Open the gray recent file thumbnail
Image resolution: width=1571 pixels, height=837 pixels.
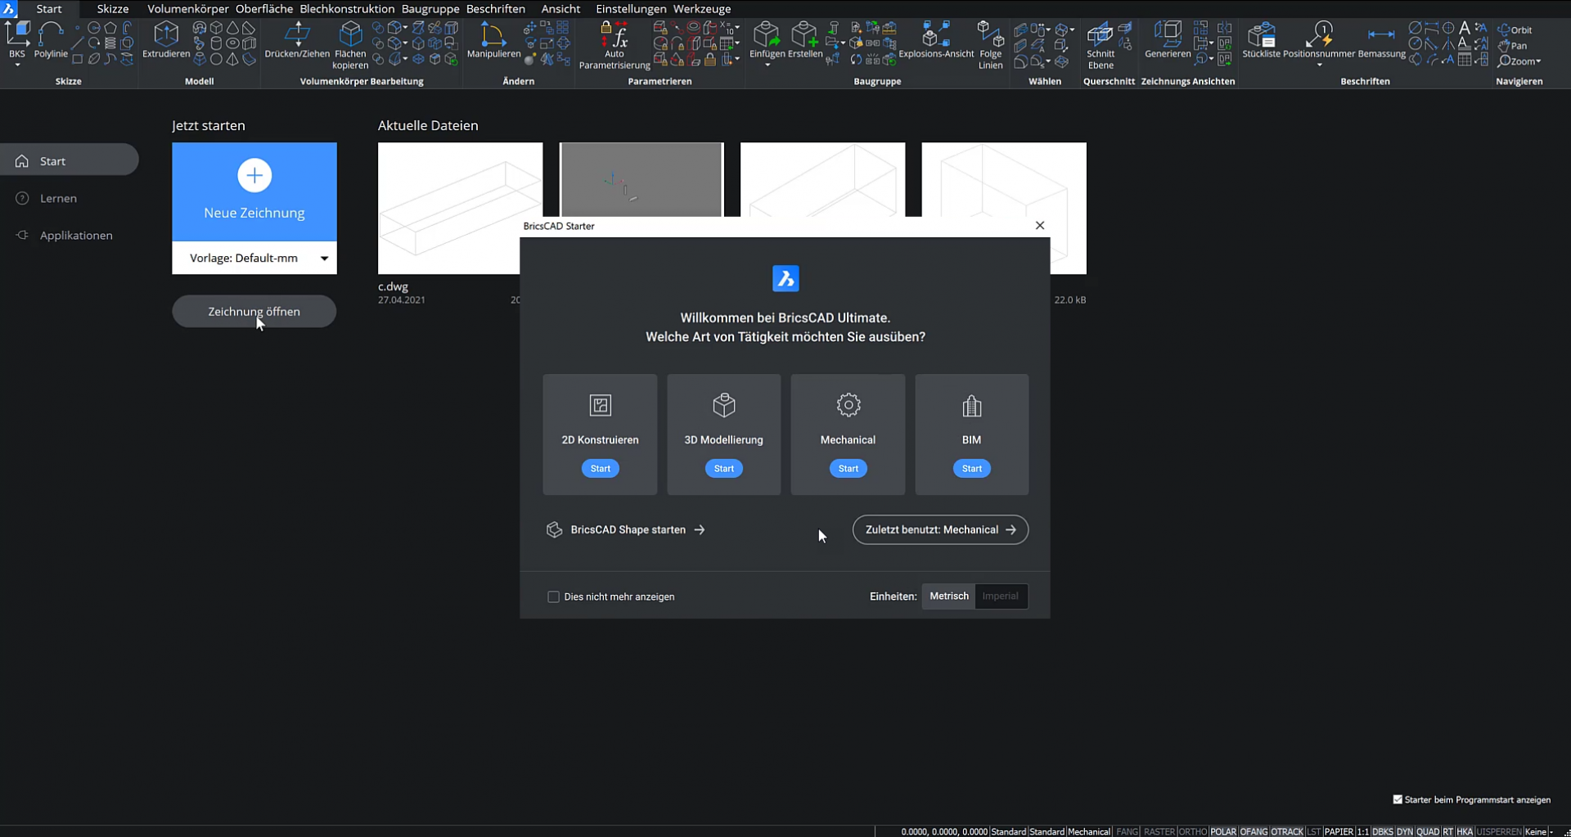pos(641,180)
